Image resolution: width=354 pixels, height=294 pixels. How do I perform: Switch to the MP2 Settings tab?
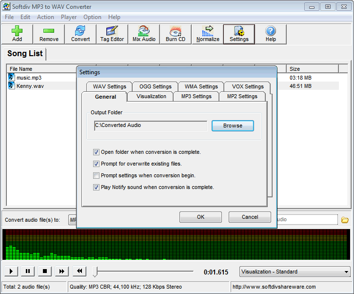coord(242,97)
